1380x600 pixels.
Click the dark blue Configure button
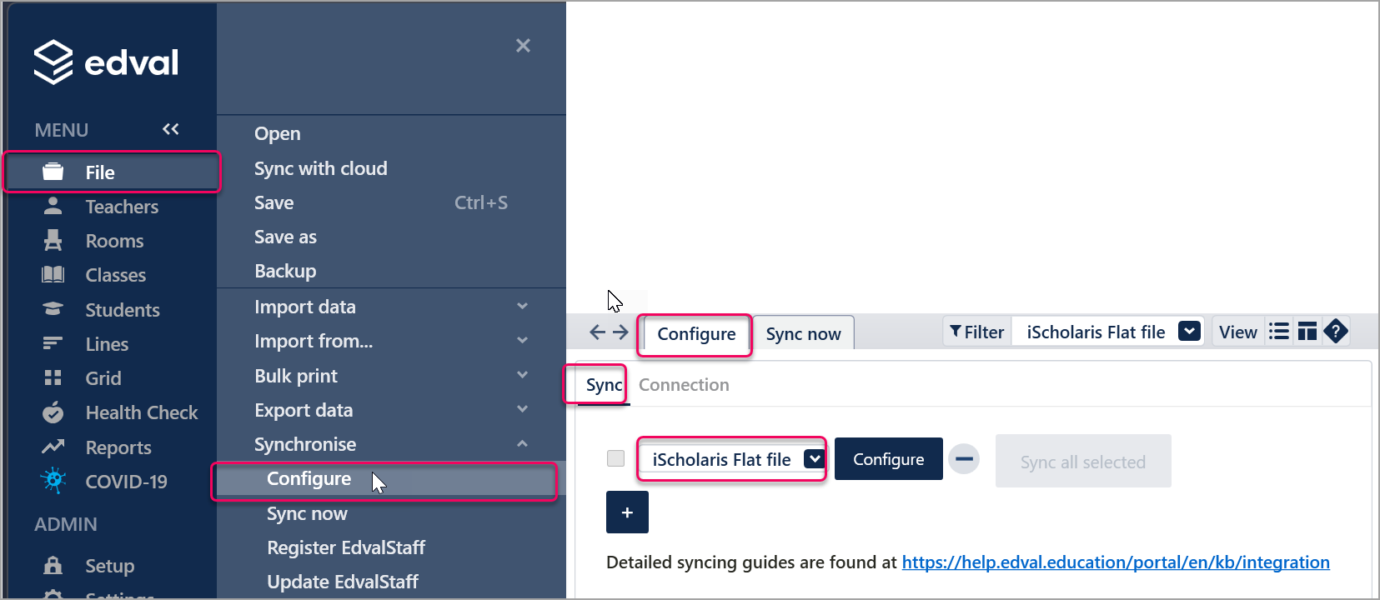[x=889, y=459]
